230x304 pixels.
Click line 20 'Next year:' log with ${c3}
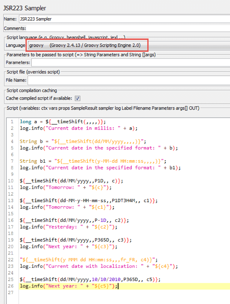click(69, 247)
